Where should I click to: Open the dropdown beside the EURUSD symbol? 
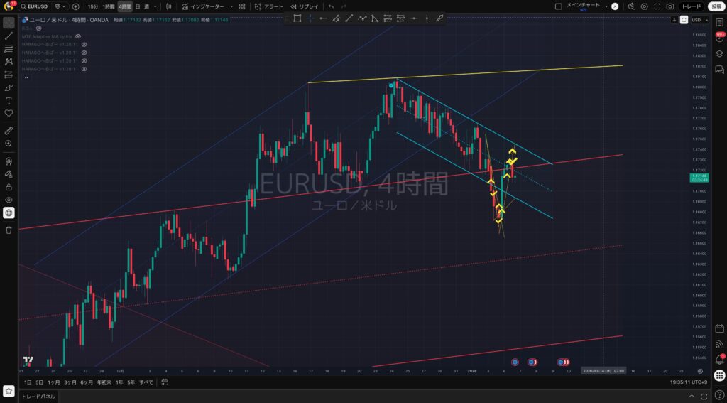[60, 6]
